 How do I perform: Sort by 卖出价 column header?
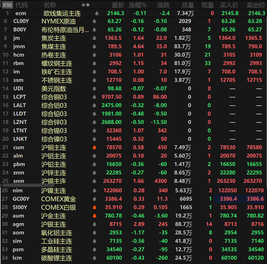tap(256, 5)
